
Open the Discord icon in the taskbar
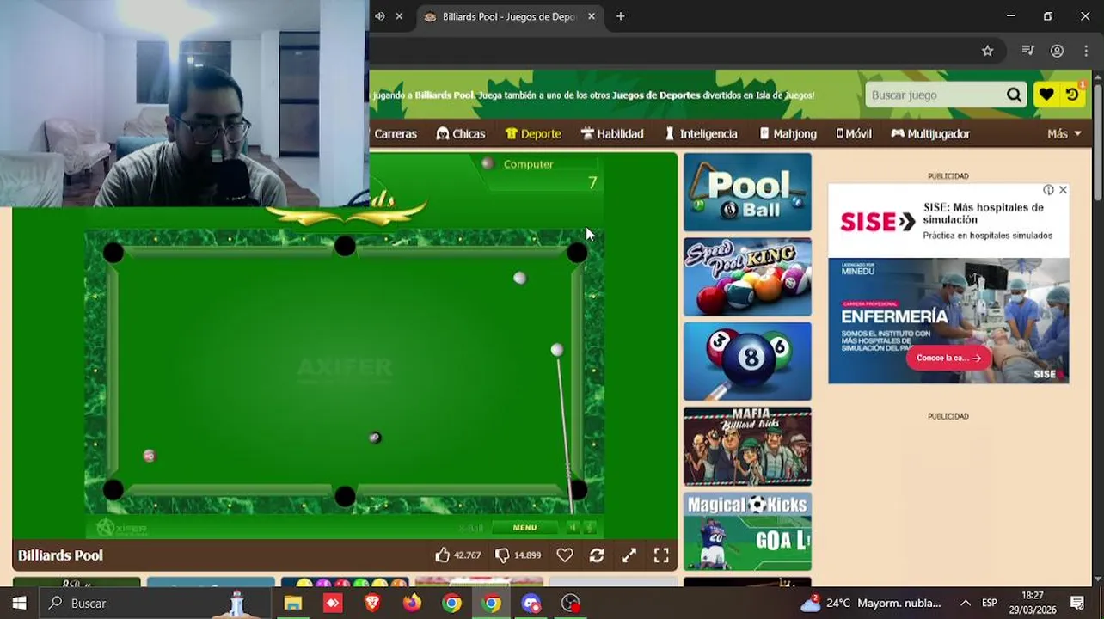click(x=531, y=603)
